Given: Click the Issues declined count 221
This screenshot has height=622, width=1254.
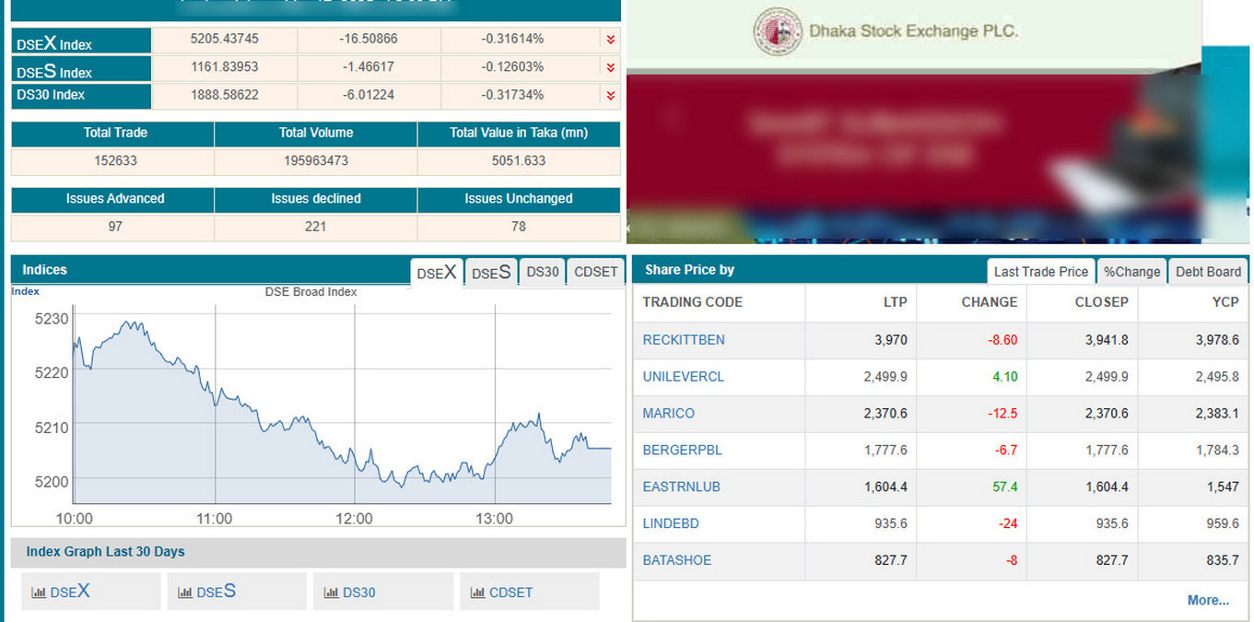Looking at the screenshot, I should tap(316, 226).
